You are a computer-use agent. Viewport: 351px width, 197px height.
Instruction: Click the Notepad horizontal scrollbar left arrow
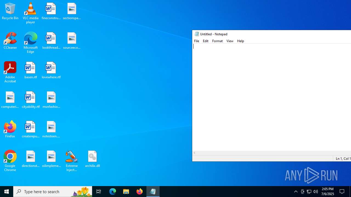[x=194, y=153]
